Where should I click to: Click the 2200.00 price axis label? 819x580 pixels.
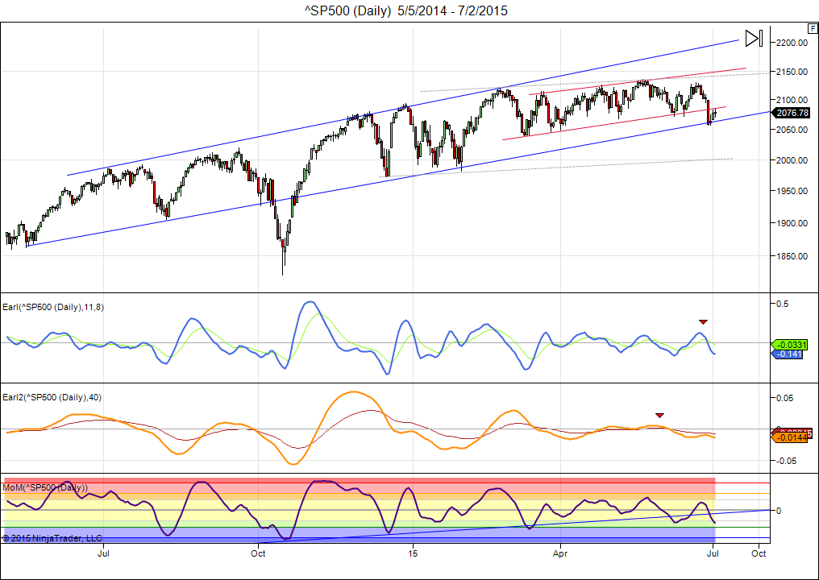(x=793, y=43)
